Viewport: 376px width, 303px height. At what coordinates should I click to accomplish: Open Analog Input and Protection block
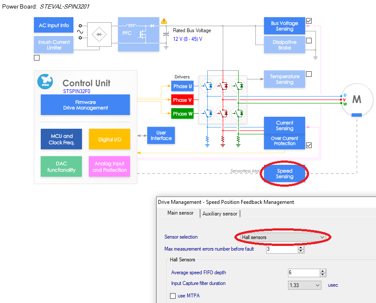[109, 167]
